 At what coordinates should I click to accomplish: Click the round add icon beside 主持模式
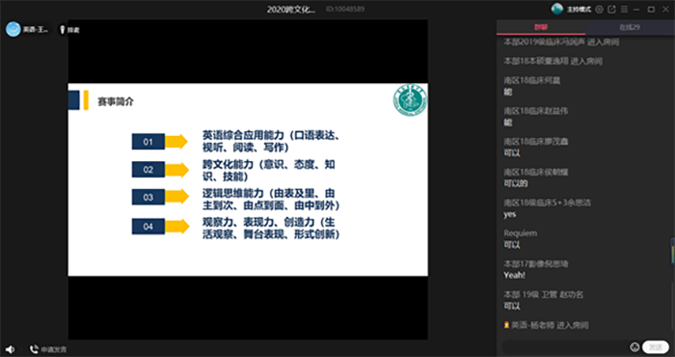599,10
